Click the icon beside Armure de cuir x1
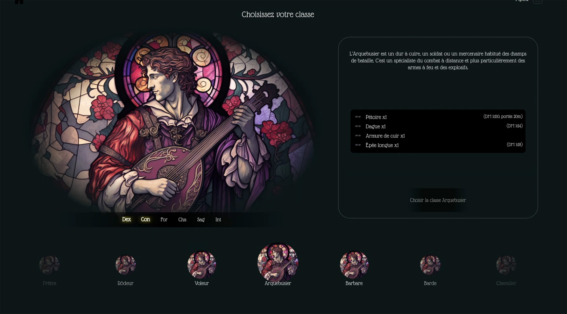 [358, 136]
